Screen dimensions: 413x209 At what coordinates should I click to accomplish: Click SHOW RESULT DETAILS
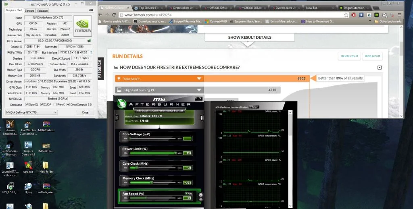[x=249, y=37]
